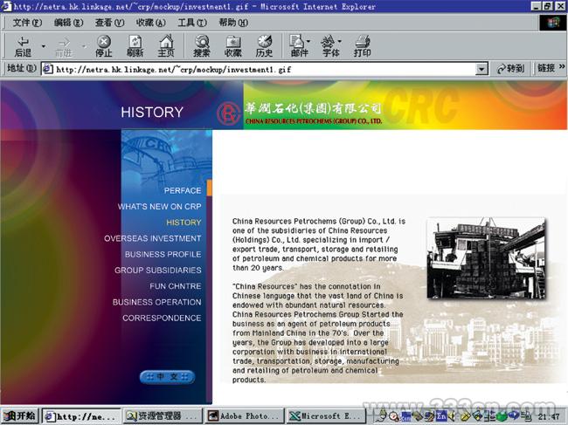
Task: Go to Home (主页) via toolbar
Action: coord(165,46)
